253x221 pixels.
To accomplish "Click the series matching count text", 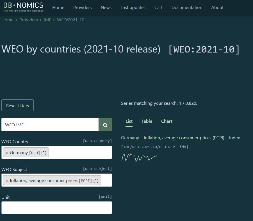I will coord(159,103).
